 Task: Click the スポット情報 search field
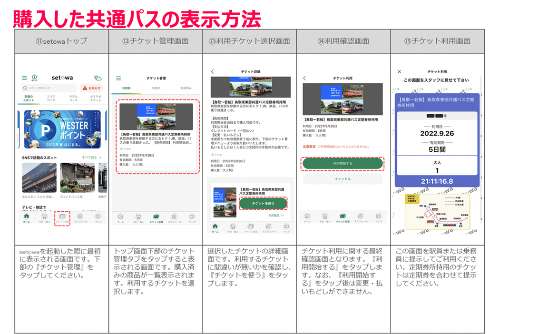coord(49,88)
